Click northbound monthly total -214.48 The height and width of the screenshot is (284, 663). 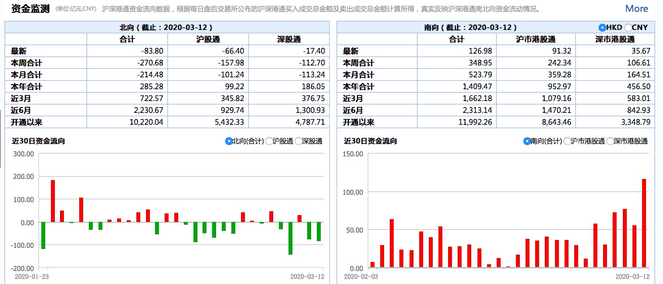pyautogui.click(x=150, y=75)
